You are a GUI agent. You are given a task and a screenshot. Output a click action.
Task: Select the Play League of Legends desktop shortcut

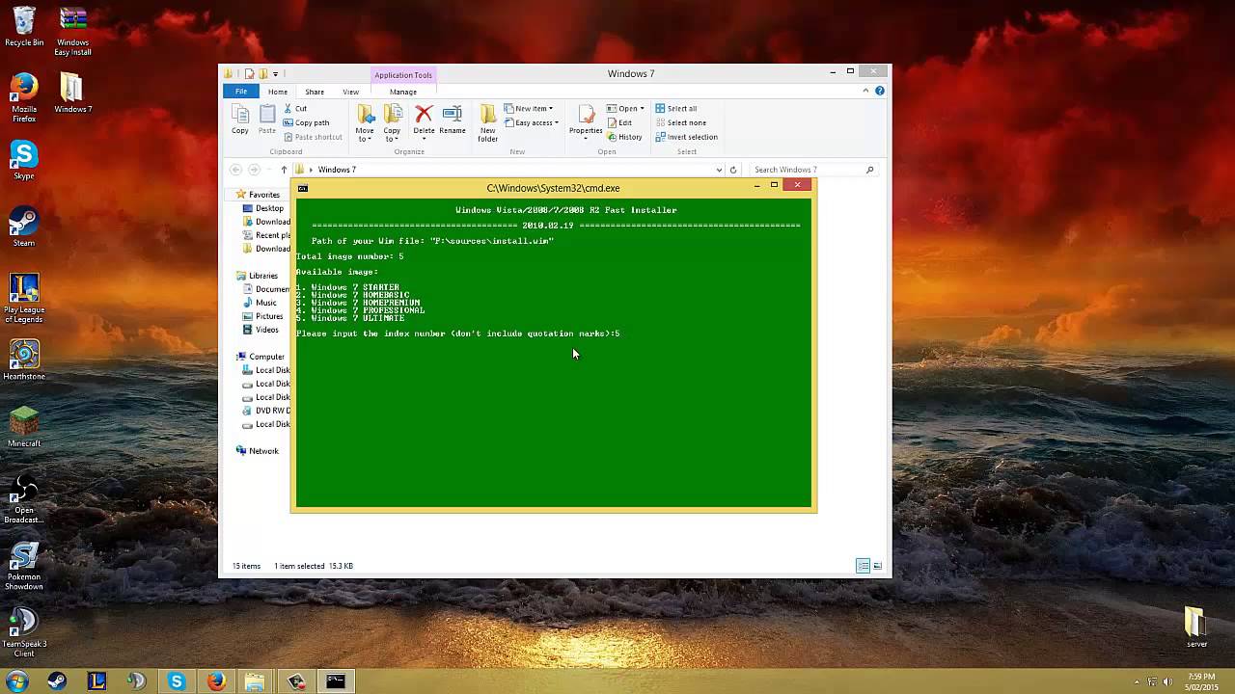[24, 299]
